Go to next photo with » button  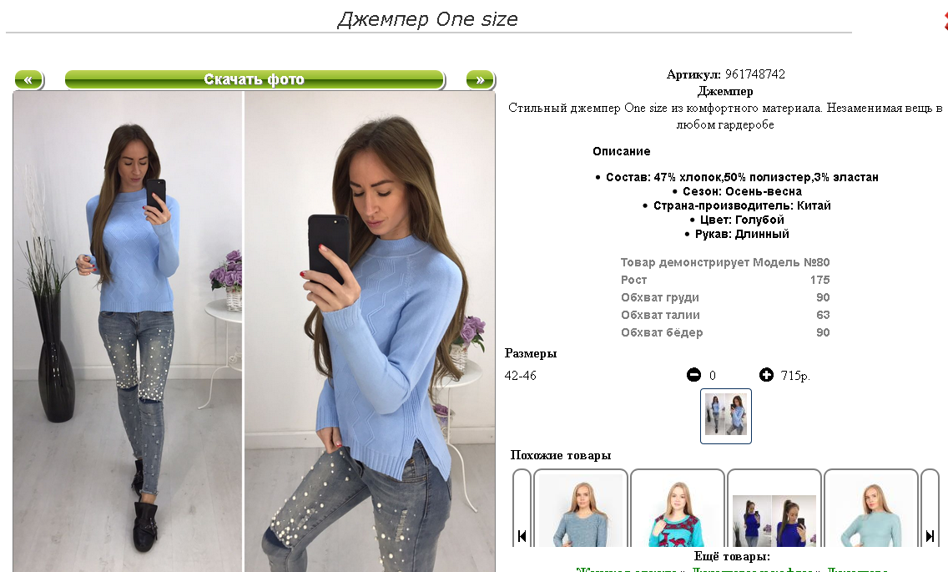click(x=480, y=80)
